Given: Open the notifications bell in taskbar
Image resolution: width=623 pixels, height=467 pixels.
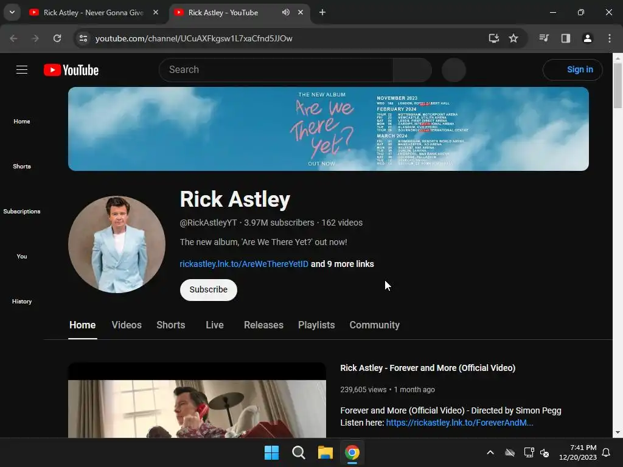Looking at the screenshot, I should pyautogui.click(x=607, y=452).
